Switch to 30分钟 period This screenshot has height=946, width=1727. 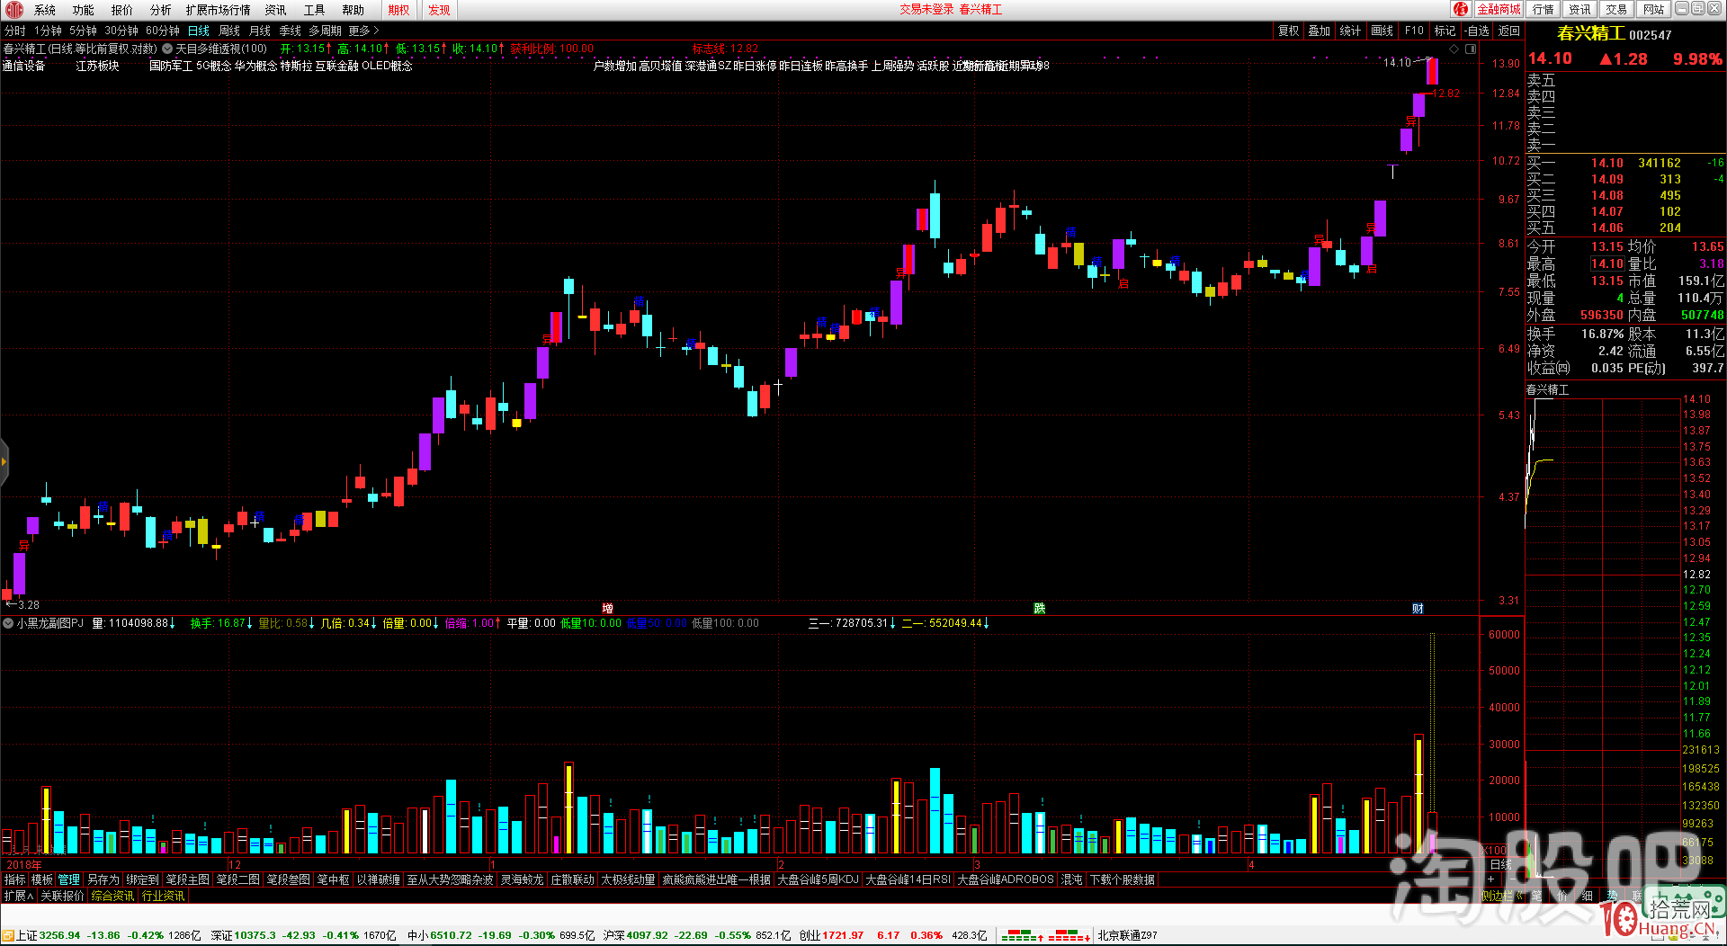point(121,31)
